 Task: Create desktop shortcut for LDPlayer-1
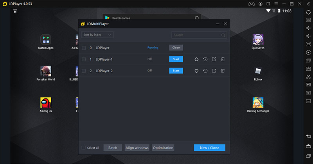coord(214,59)
